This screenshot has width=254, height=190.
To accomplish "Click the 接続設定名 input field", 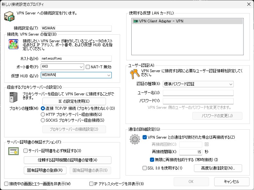I will pos(76,28).
